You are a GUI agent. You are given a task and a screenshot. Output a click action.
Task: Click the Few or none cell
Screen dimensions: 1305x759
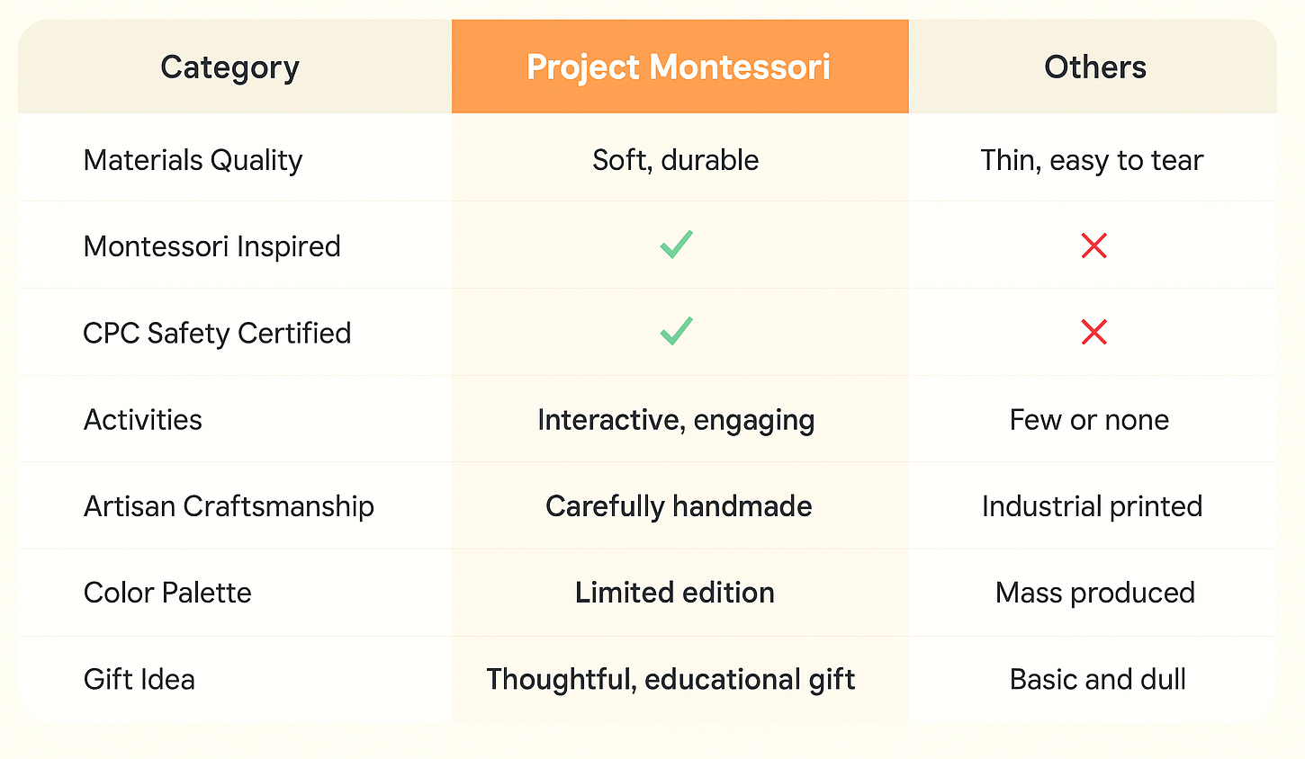pyautogui.click(x=1089, y=420)
